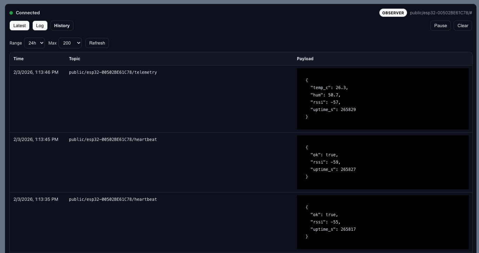The image size is (479, 253).
Task: Clear the message log
Action: [463, 26]
